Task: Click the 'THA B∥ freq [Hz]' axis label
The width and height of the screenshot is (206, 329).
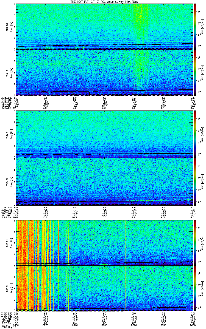Action: pos(9,72)
